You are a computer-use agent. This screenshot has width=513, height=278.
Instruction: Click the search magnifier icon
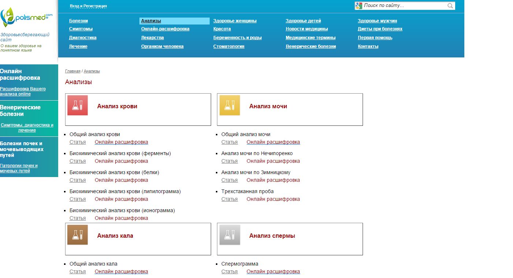tap(450, 6)
